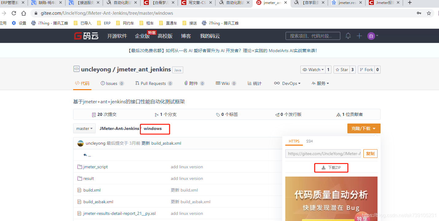This screenshot has height=221, width=439.
Task: Open the 租车 bookmark folder
Action: click(147, 23)
